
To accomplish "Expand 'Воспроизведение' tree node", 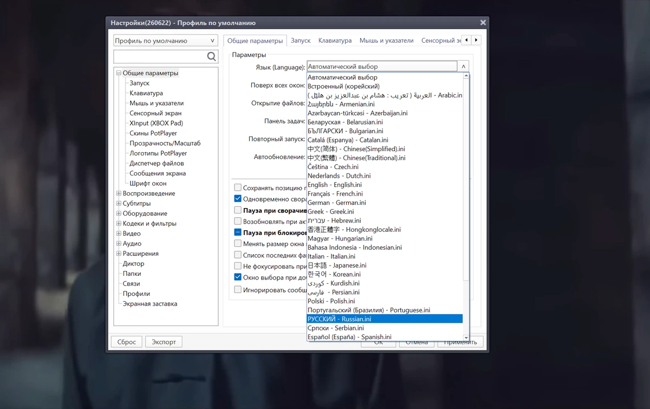I will 119,193.
